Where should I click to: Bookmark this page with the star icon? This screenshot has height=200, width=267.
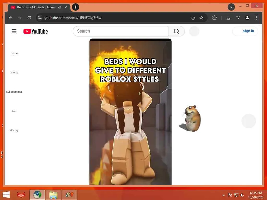[x=201, y=18]
